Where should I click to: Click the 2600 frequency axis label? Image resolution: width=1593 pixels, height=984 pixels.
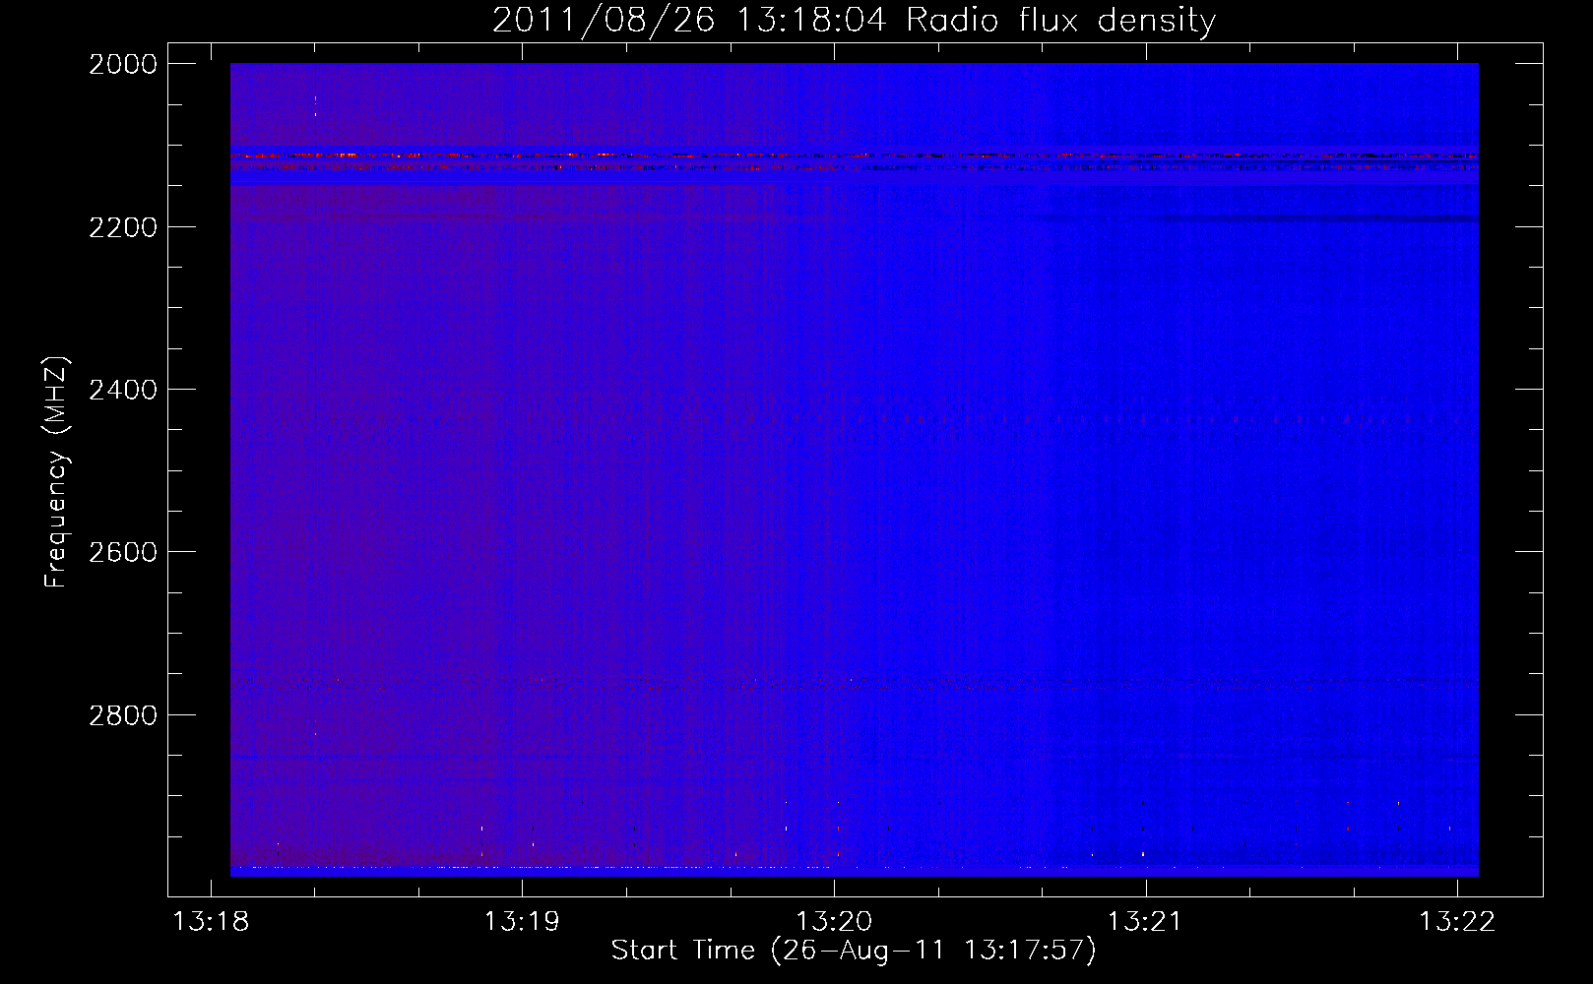click(x=123, y=552)
